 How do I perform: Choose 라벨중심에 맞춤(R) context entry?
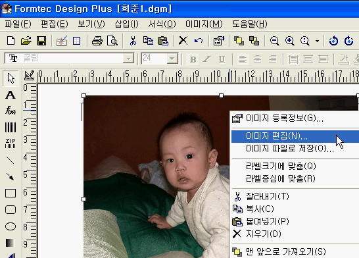pos(295,178)
